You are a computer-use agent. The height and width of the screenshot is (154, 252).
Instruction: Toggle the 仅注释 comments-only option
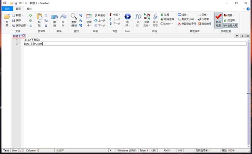(229, 21)
